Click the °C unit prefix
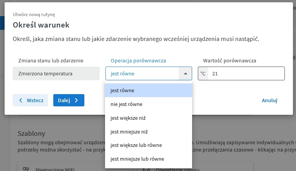The height and width of the screenshot is (171, 296). click(203, 73)
